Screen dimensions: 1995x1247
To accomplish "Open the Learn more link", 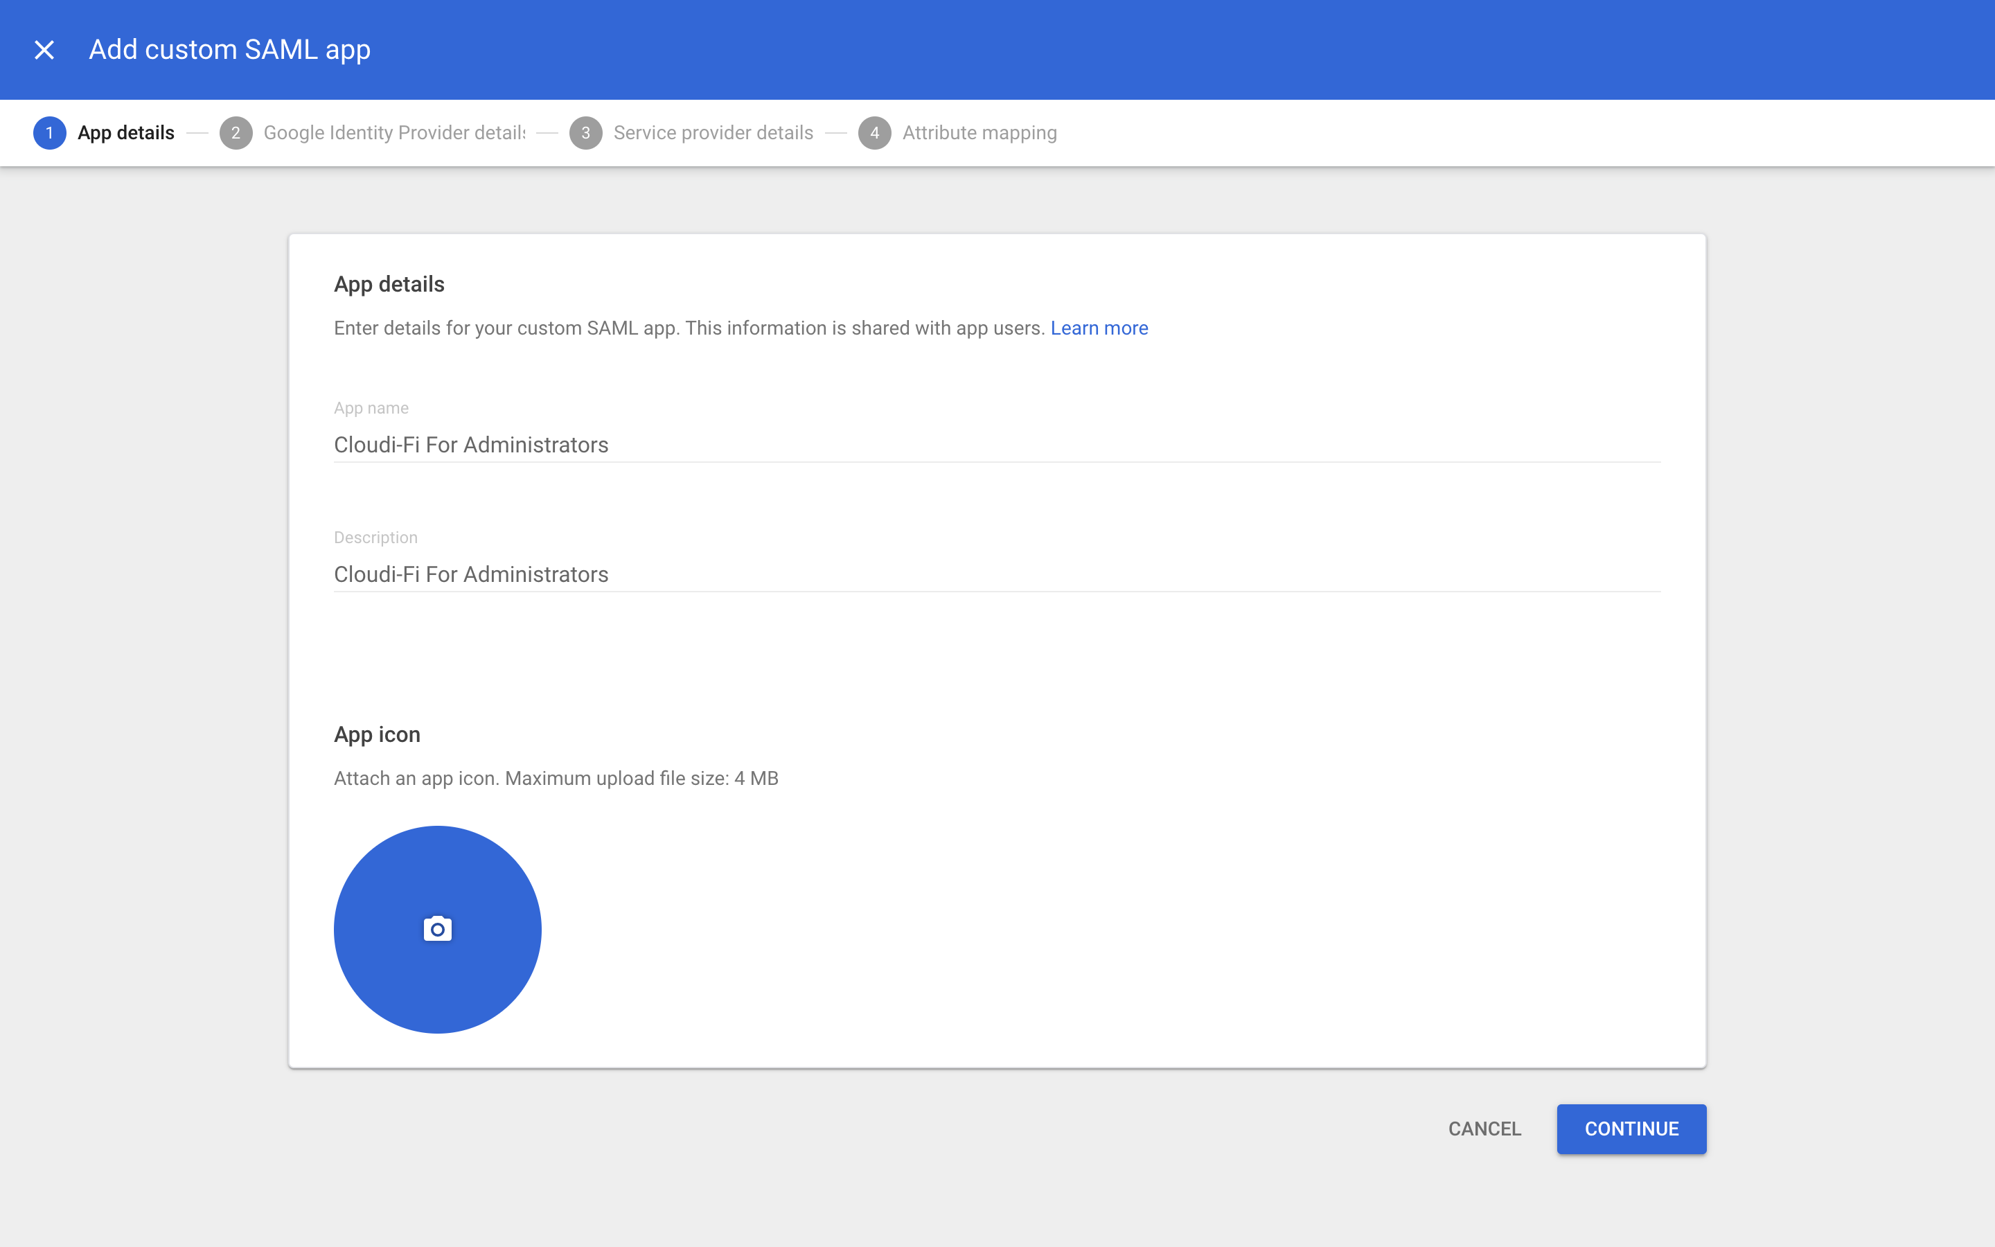I will point(1099,328).
